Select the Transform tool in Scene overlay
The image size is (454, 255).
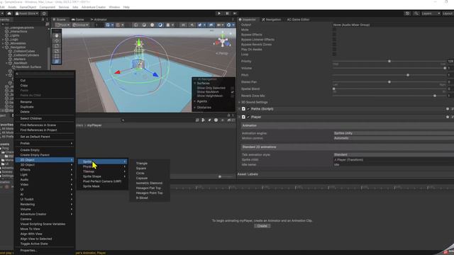tap(57, 62)
